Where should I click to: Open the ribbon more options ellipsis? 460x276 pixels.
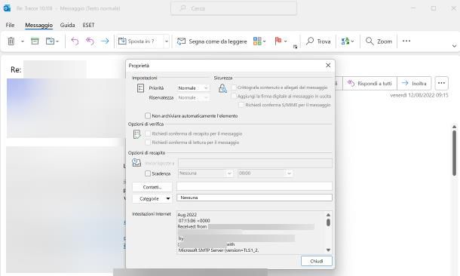(x=406, y=41)
